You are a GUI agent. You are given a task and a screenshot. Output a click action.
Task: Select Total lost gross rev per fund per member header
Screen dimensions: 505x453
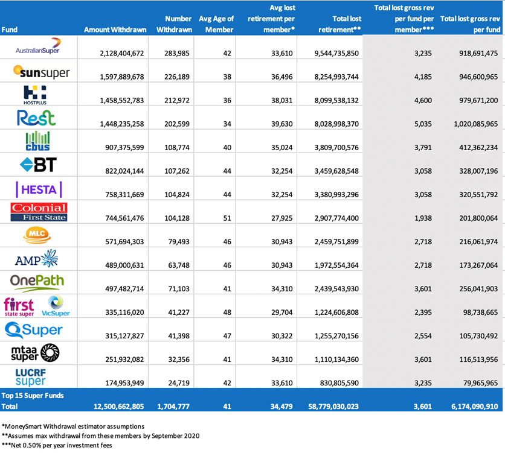click(x=404, y=19)
